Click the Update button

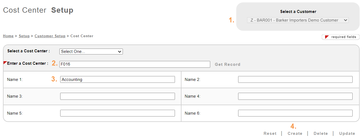click(347, 133)
